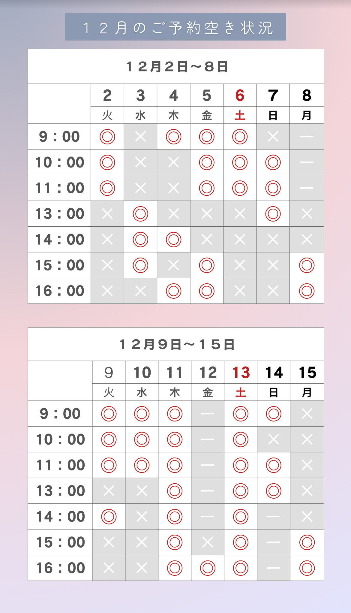This screenshot has height=613, width=351.
Task: Pick the circle on December 13 at 9:00
Action: click(241, 414)
